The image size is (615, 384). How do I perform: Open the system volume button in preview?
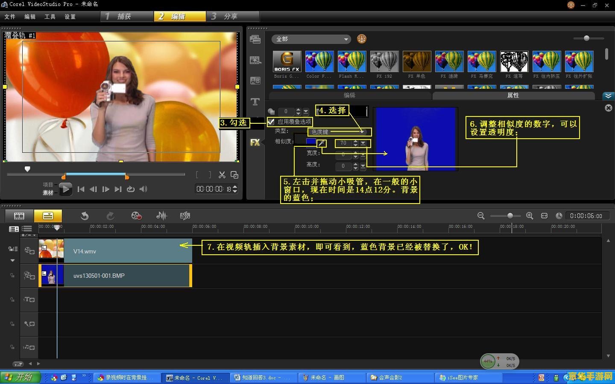point(143,189)
